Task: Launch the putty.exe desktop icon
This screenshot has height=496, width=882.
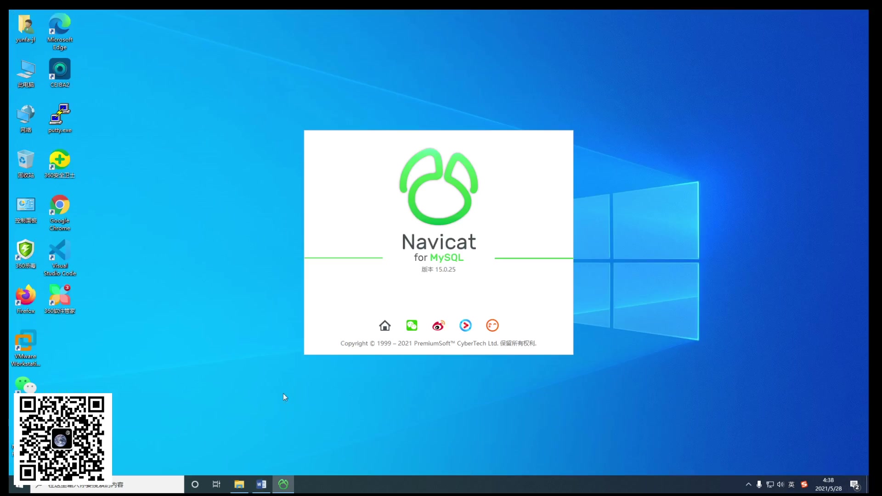Action: pos(60,118)
